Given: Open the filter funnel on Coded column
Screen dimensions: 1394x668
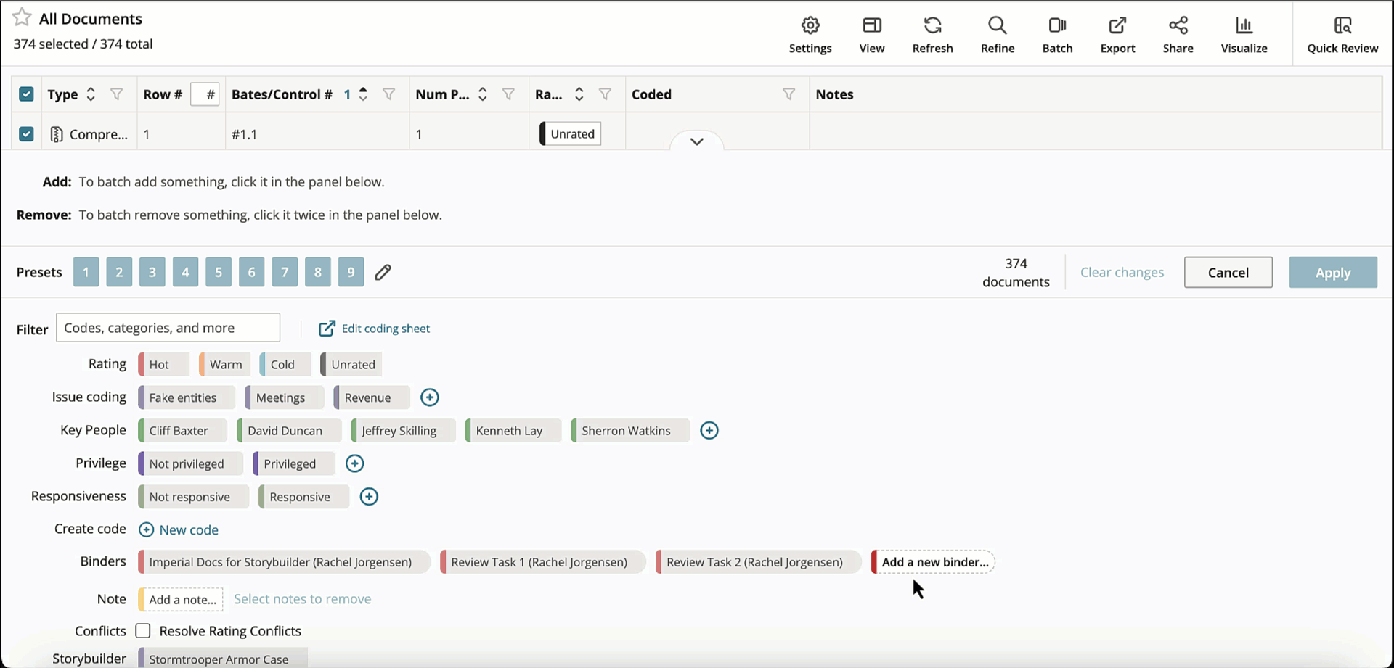Looking at the screenshot, I should (x=788, y=94).
